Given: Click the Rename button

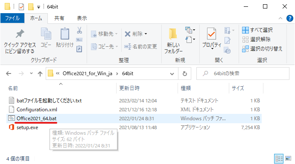Looking at the screenshot, I should coord(140,46).
